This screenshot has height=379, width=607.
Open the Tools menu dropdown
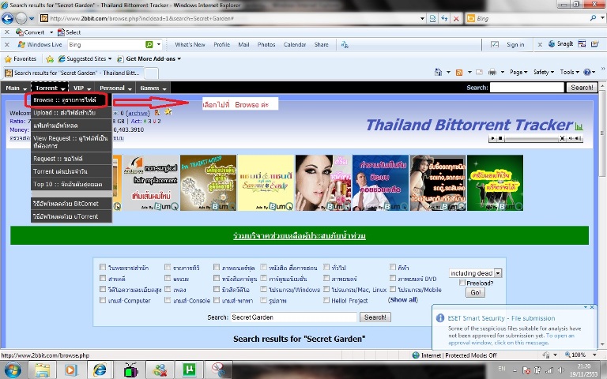569,72
